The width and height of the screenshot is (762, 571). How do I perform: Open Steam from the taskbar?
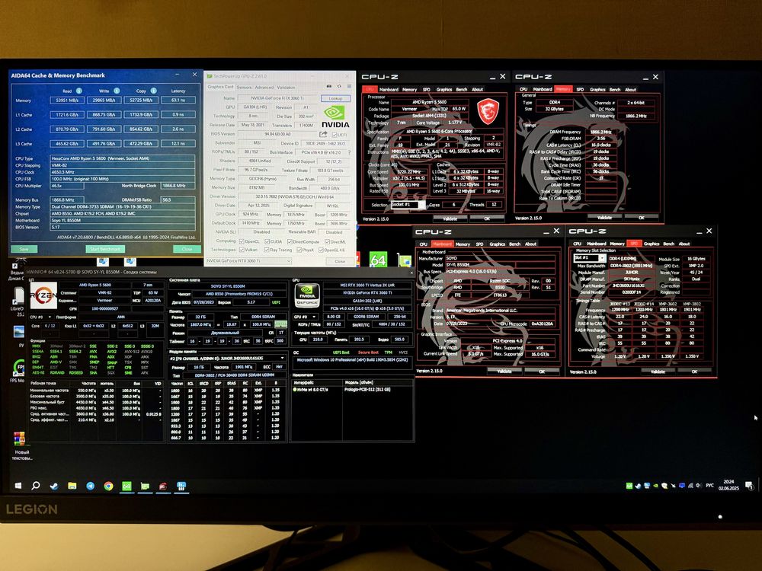click(x=54, y=486)
